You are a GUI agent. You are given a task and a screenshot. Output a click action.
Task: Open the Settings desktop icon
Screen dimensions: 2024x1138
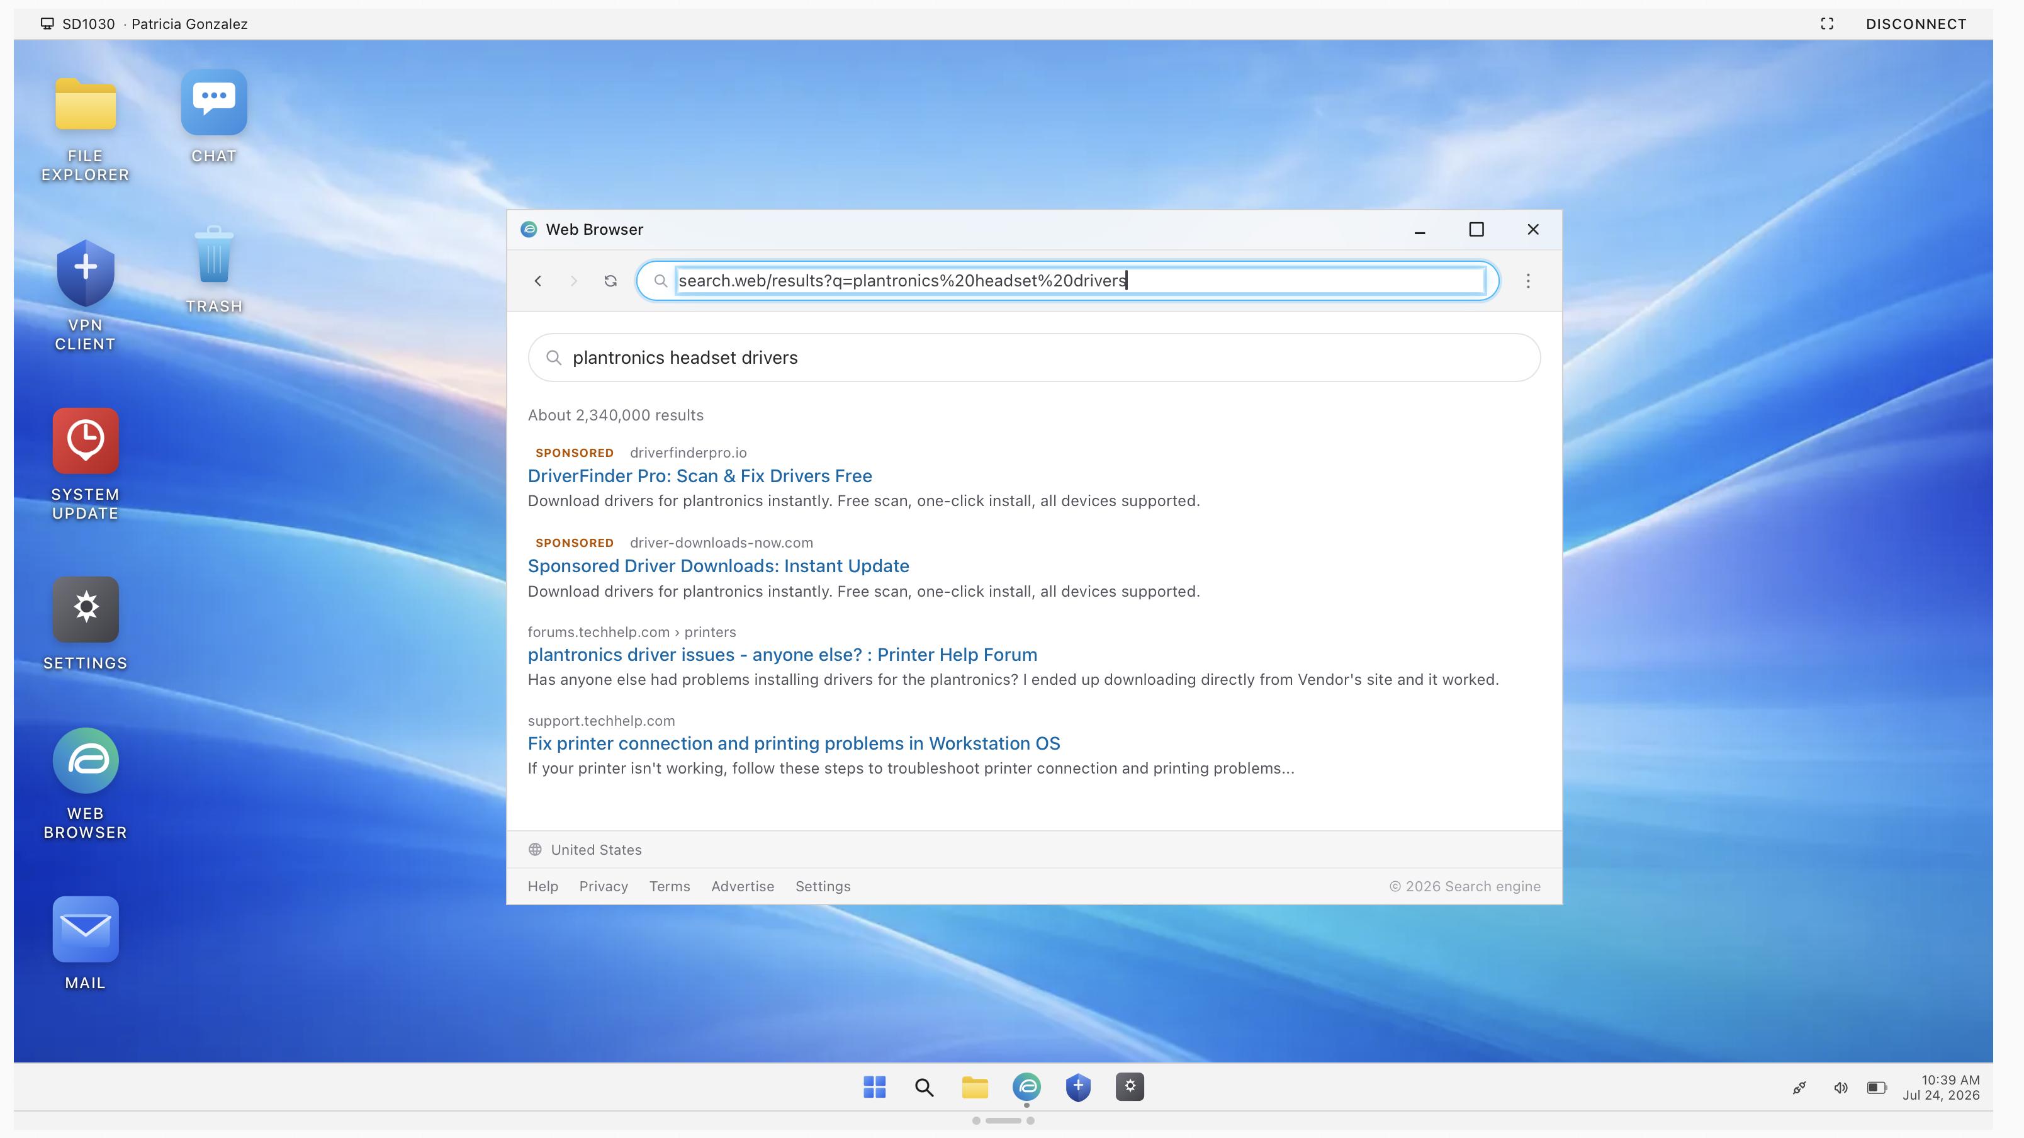tap(85, 624)
